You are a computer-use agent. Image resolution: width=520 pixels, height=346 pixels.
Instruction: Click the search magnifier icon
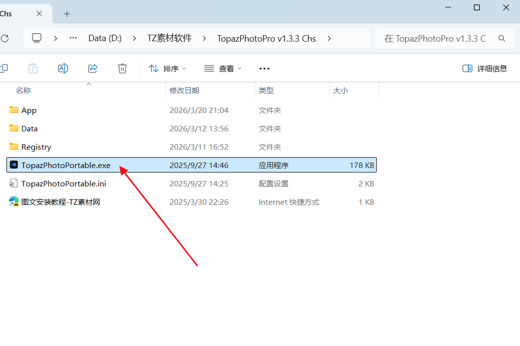coord(502,39)
